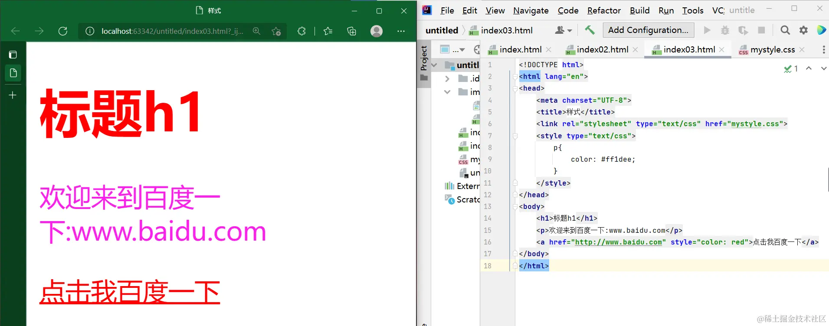
Task: Close the index02.html tab
Action: (x=635, y=49)
